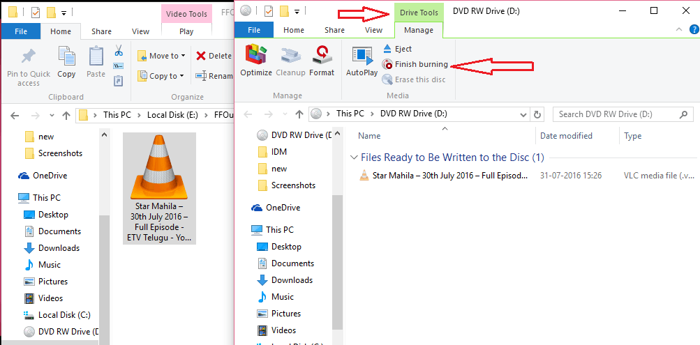Select Play tab under Video Tools
This screenshot has width=700, height=345.
[x=186, y=31]
